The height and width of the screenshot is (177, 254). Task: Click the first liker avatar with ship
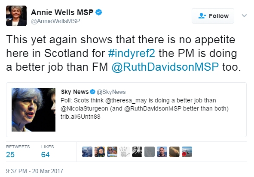click(87, 152)
